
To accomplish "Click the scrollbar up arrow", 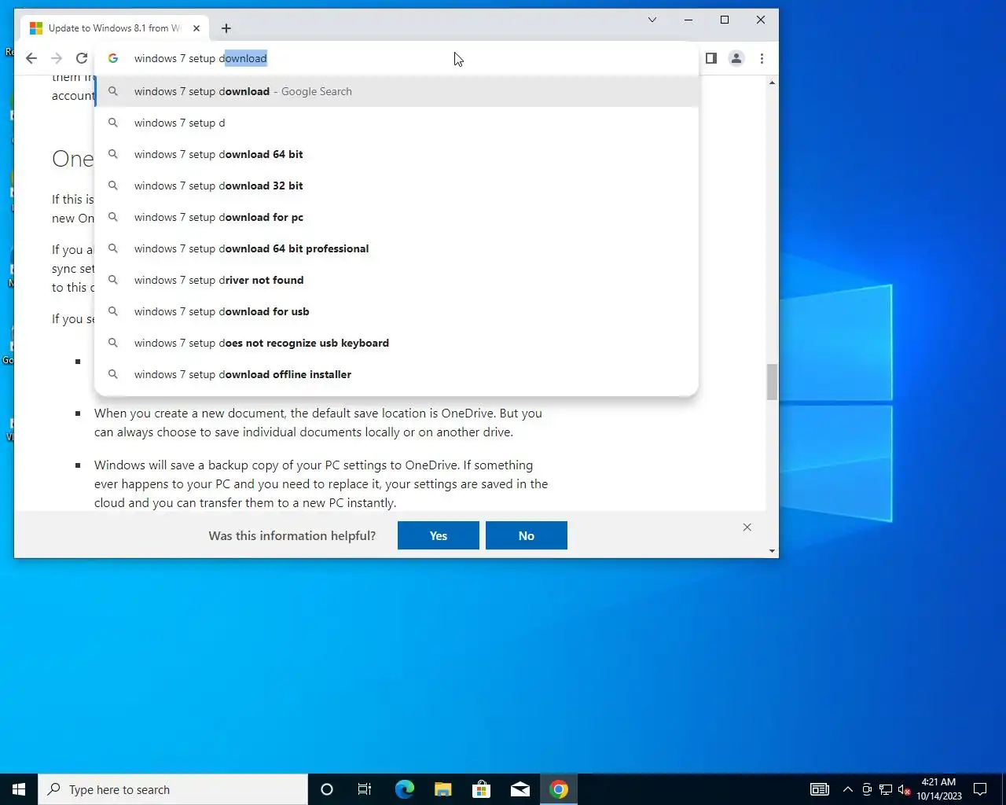I will tap(772, 83).
